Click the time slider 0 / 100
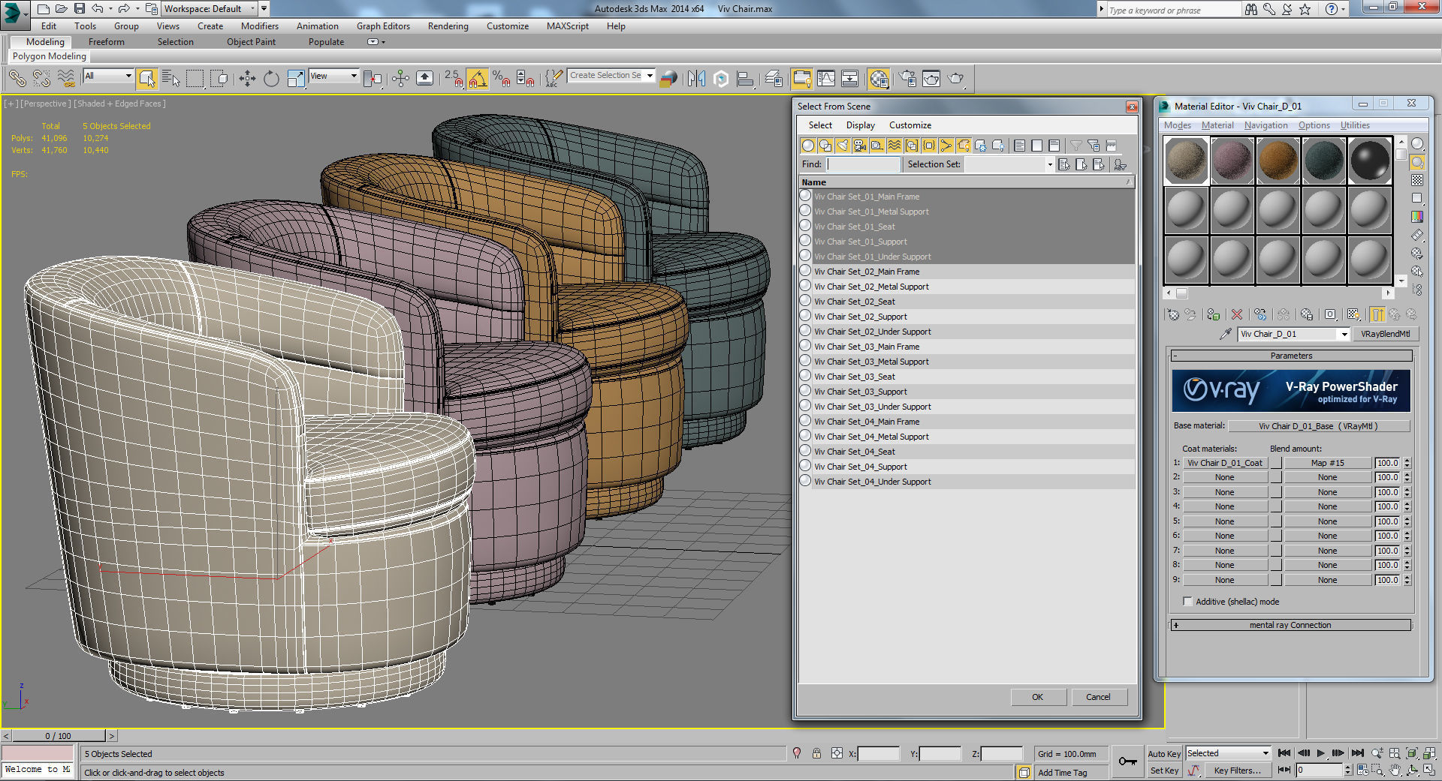The height and width of the screenshot is (781, 1442). click(x=59, y=736)
